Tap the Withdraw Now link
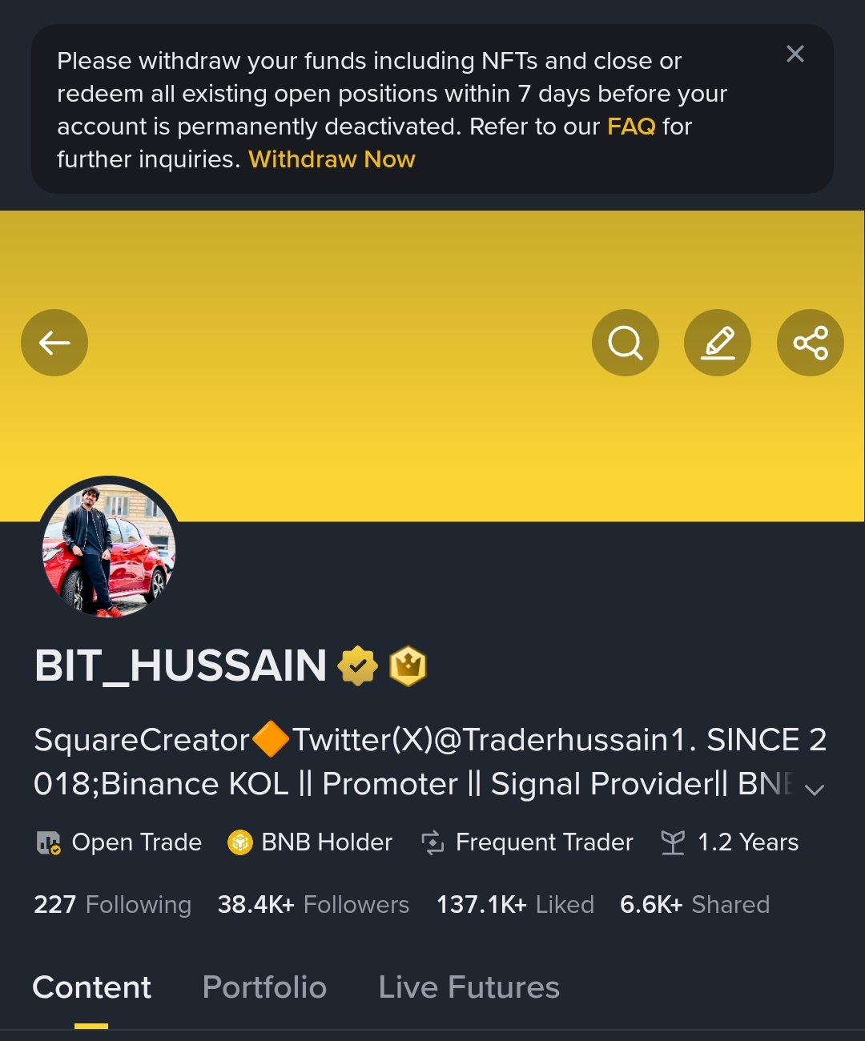Image resolution: width=865 pixels, height=1041 pixels. pyautogui.click(x=332, y=159)
